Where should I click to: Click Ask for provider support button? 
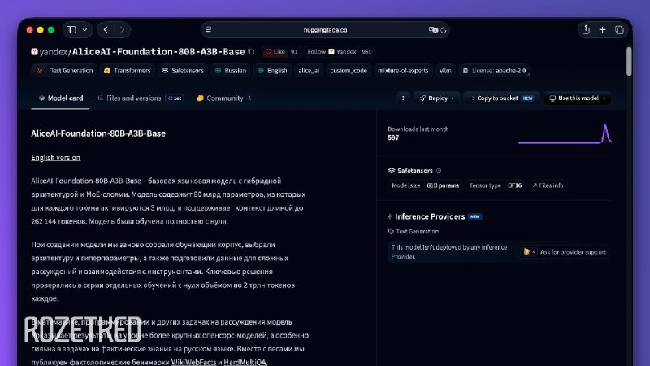(565, 252)
